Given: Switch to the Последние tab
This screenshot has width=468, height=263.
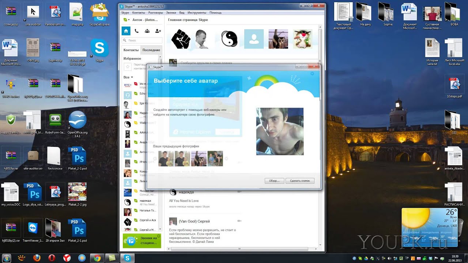Looking at the screenshot, I should point(151,50).
